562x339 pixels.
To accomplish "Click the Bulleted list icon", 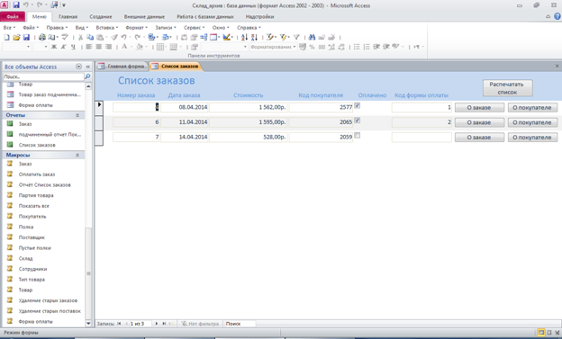I will (357, 47).
